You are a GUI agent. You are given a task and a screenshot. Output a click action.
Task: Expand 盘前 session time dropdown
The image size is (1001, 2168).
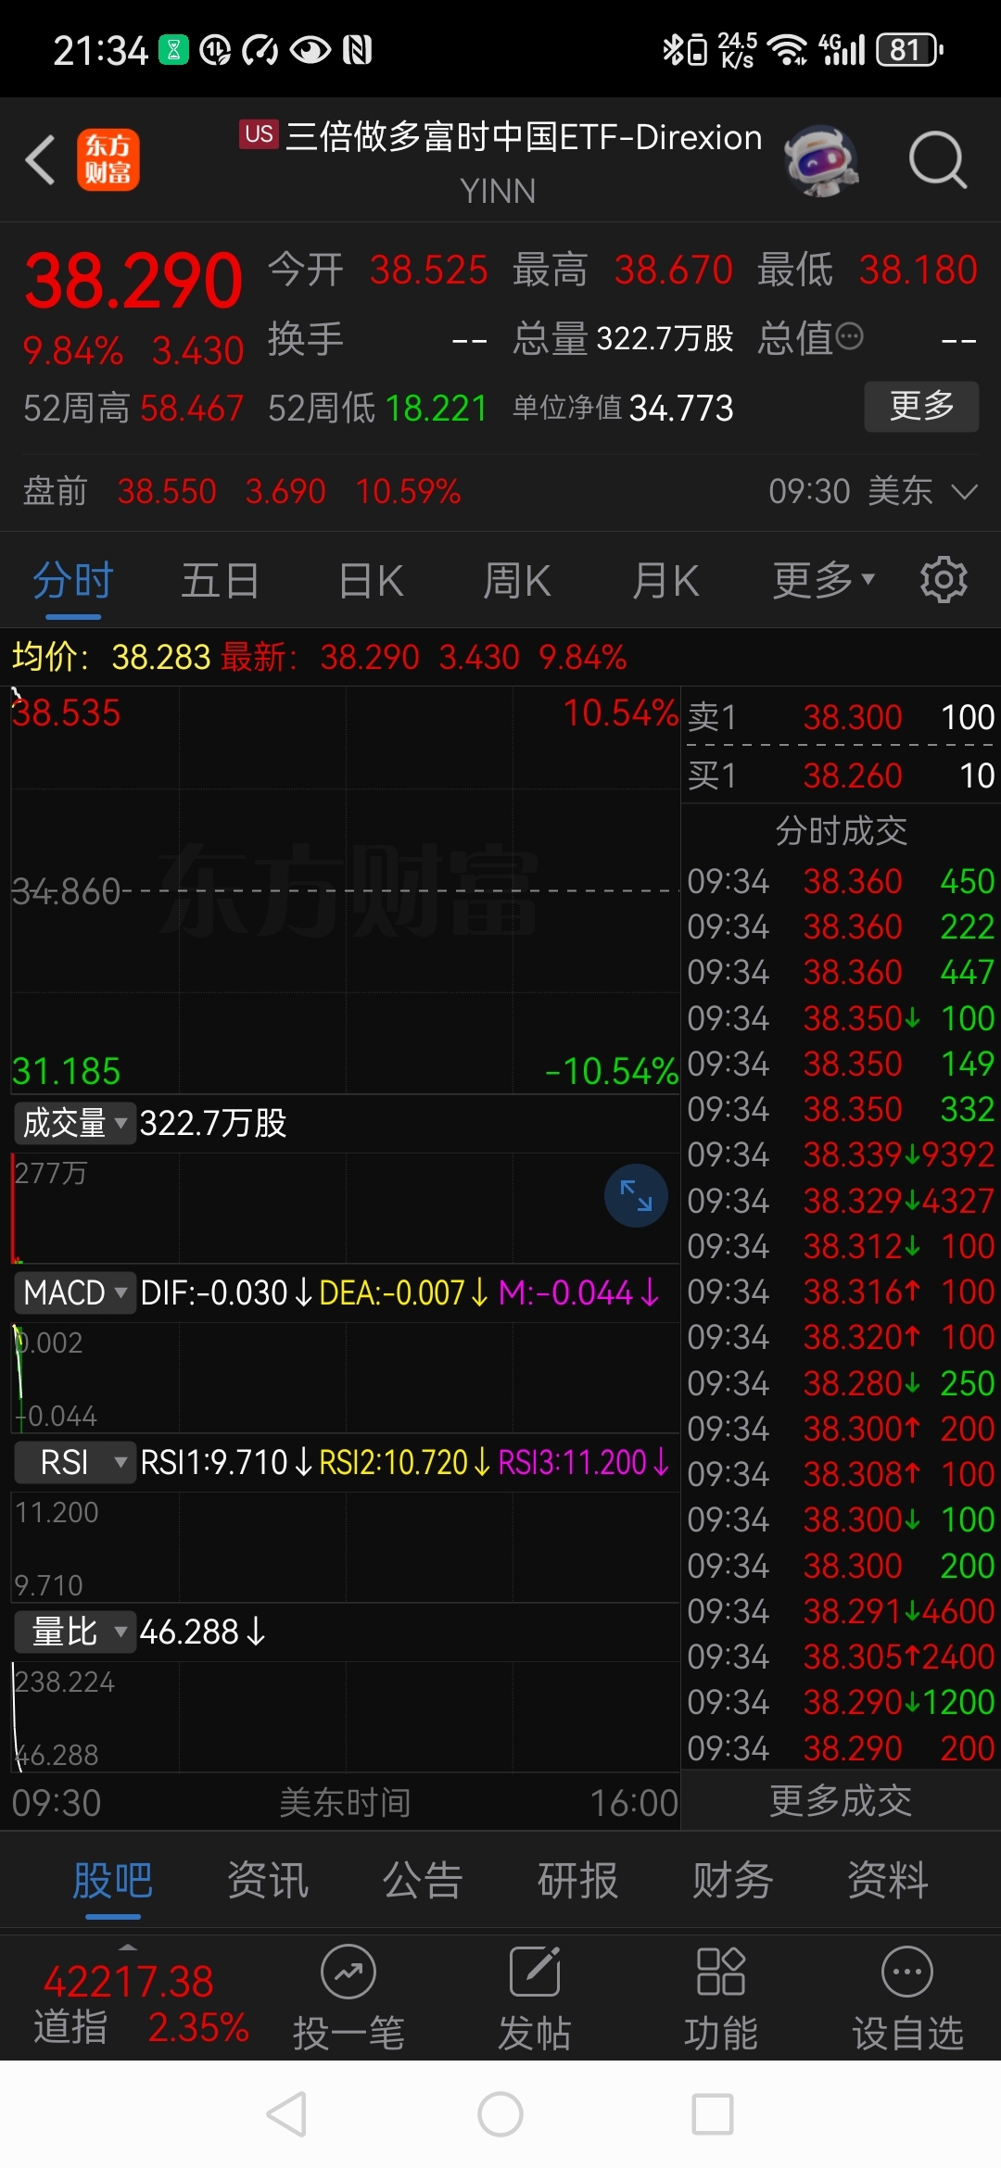(x=965, y=491)
